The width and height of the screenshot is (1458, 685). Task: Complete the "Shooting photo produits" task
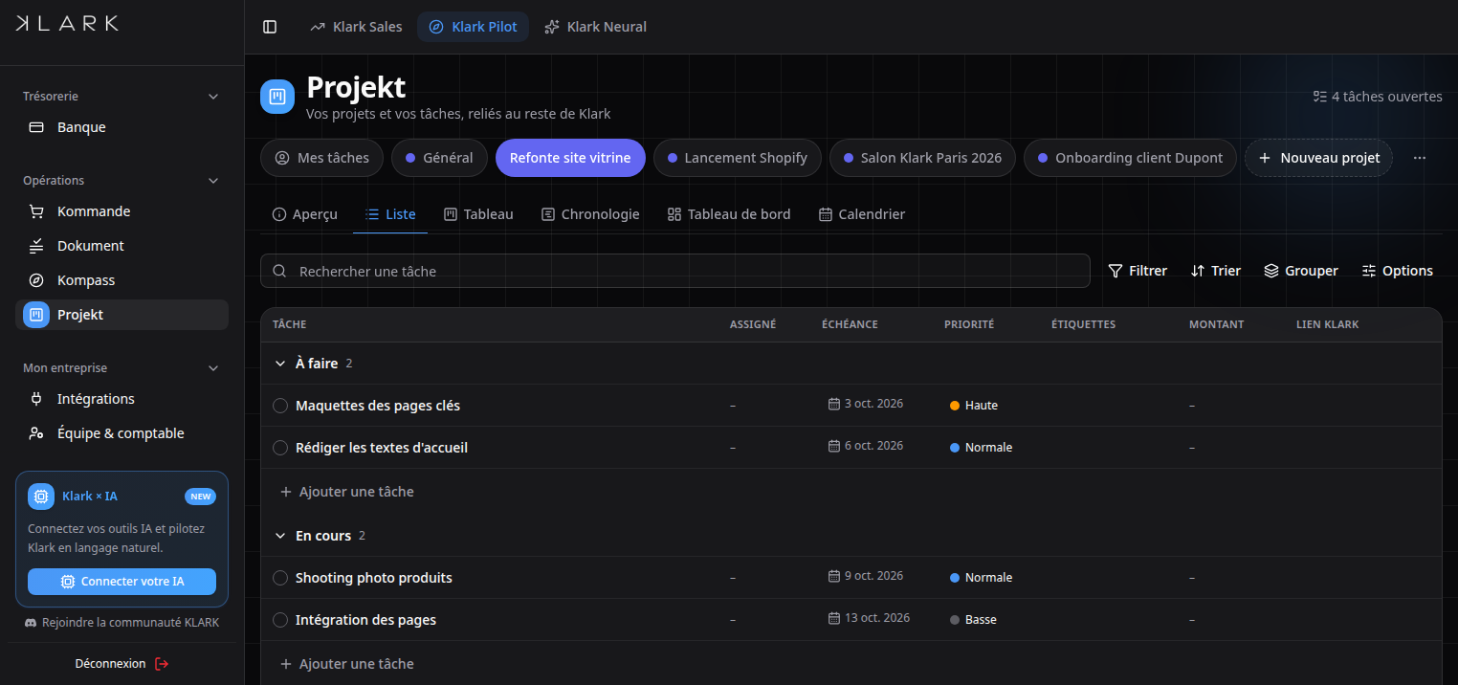pyautogui.click(x=280, y=578)
